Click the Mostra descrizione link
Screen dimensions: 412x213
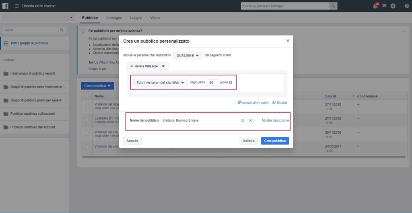pos(275,120)
